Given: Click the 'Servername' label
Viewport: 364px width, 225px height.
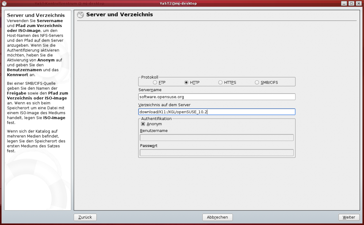Looking at the screenshot, I should [150, 90].
